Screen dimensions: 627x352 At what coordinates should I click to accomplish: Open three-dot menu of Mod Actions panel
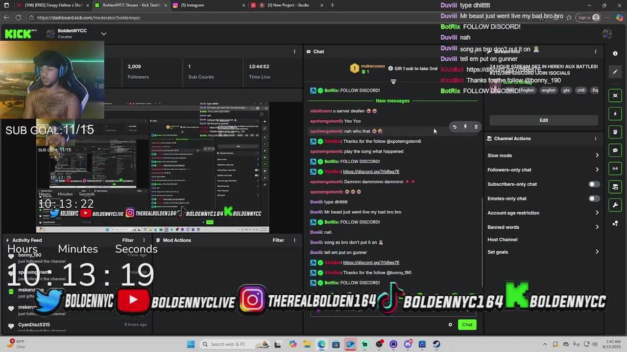click(x=294, y=240)
